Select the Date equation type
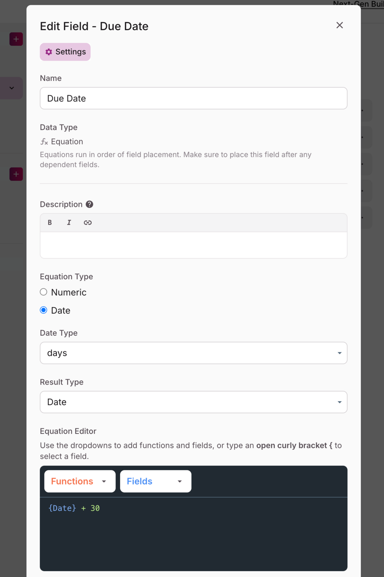384x577 pixels. pos(44,310)
